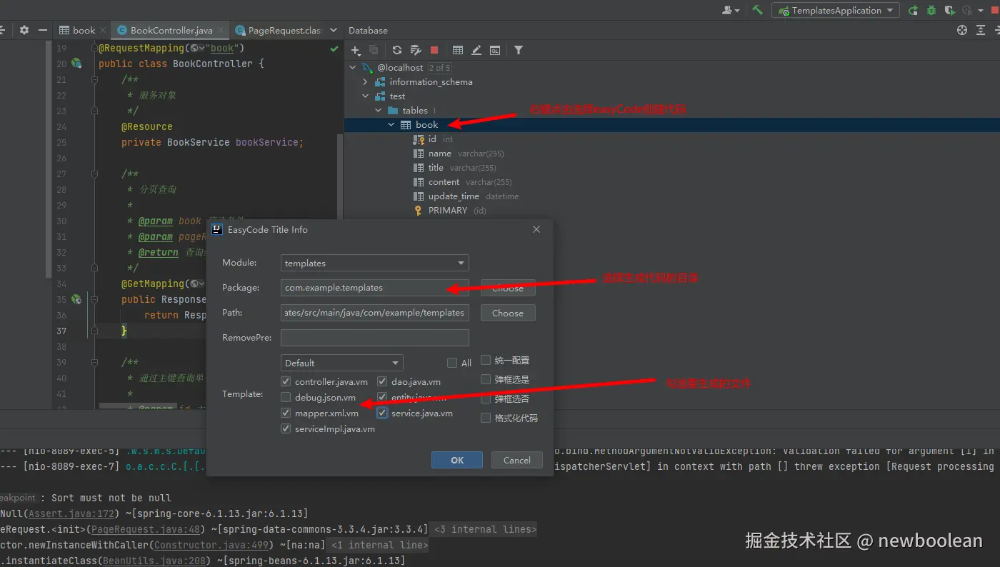This screenshot has height=567, width=1000.
Task: Click the crosshair locate icon in Database panel
Action: pos(962,30)
